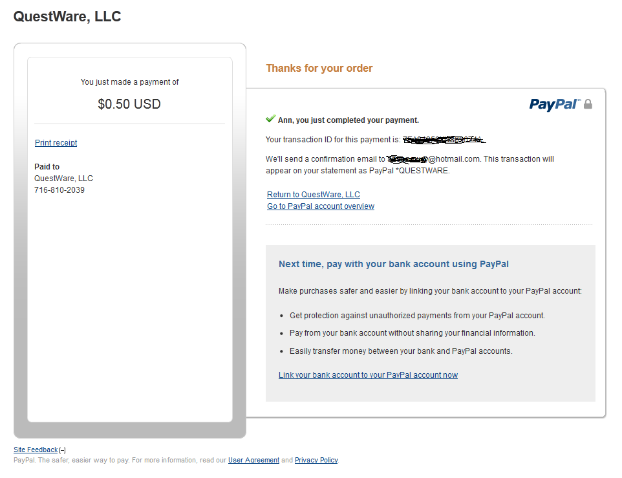Screen dimensions: 622x478
Task: Click the Thanks for your order heading
Action: coord(319,68)
